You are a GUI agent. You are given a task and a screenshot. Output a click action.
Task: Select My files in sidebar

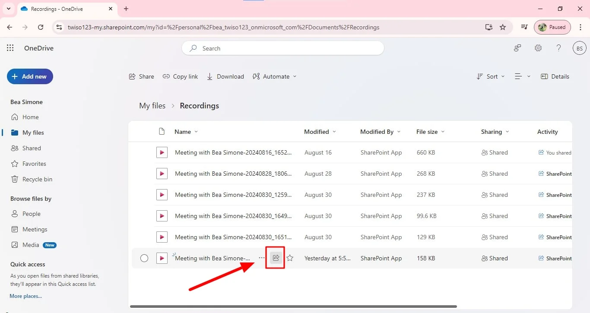point(27,133)
